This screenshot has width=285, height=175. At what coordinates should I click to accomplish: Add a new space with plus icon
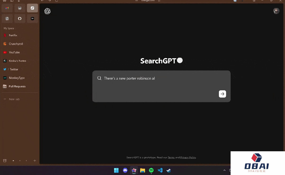[x=35, y=161]
